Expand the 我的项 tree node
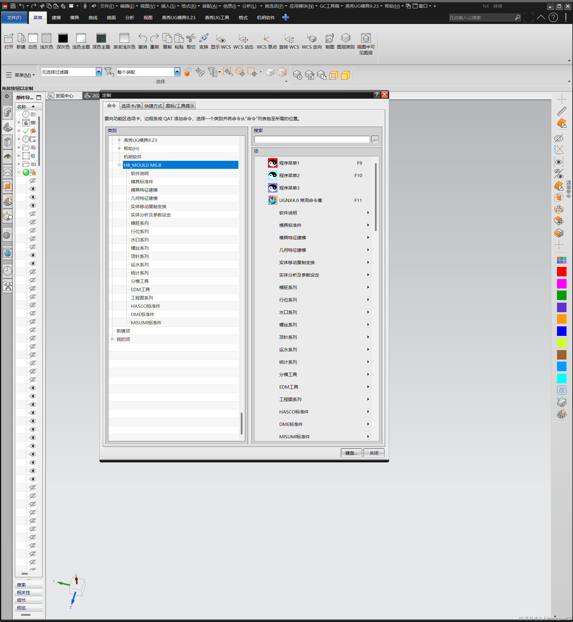 (x=112, y=339)
